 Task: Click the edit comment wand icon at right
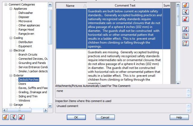coord(186,12)
